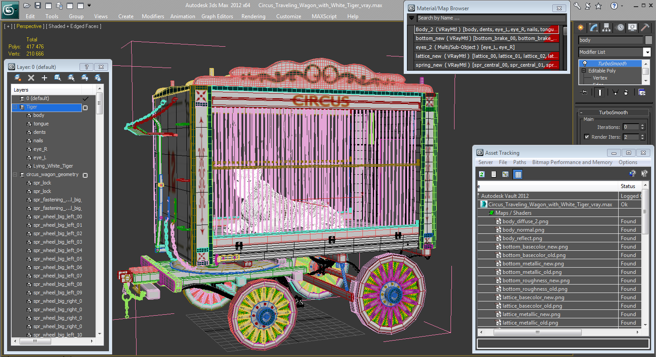Click the Tree View icon in Asset Tracking
The width and height of the screenshot is (656, 357).
(506, 174)
